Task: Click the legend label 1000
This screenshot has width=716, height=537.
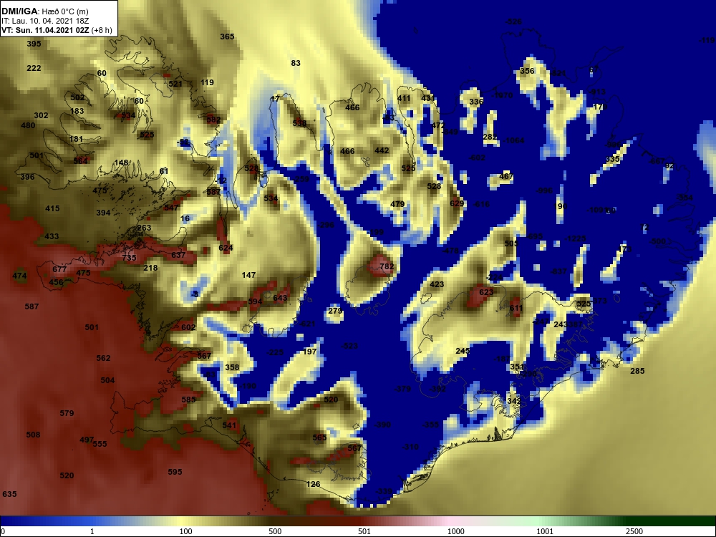Action: 455,531
